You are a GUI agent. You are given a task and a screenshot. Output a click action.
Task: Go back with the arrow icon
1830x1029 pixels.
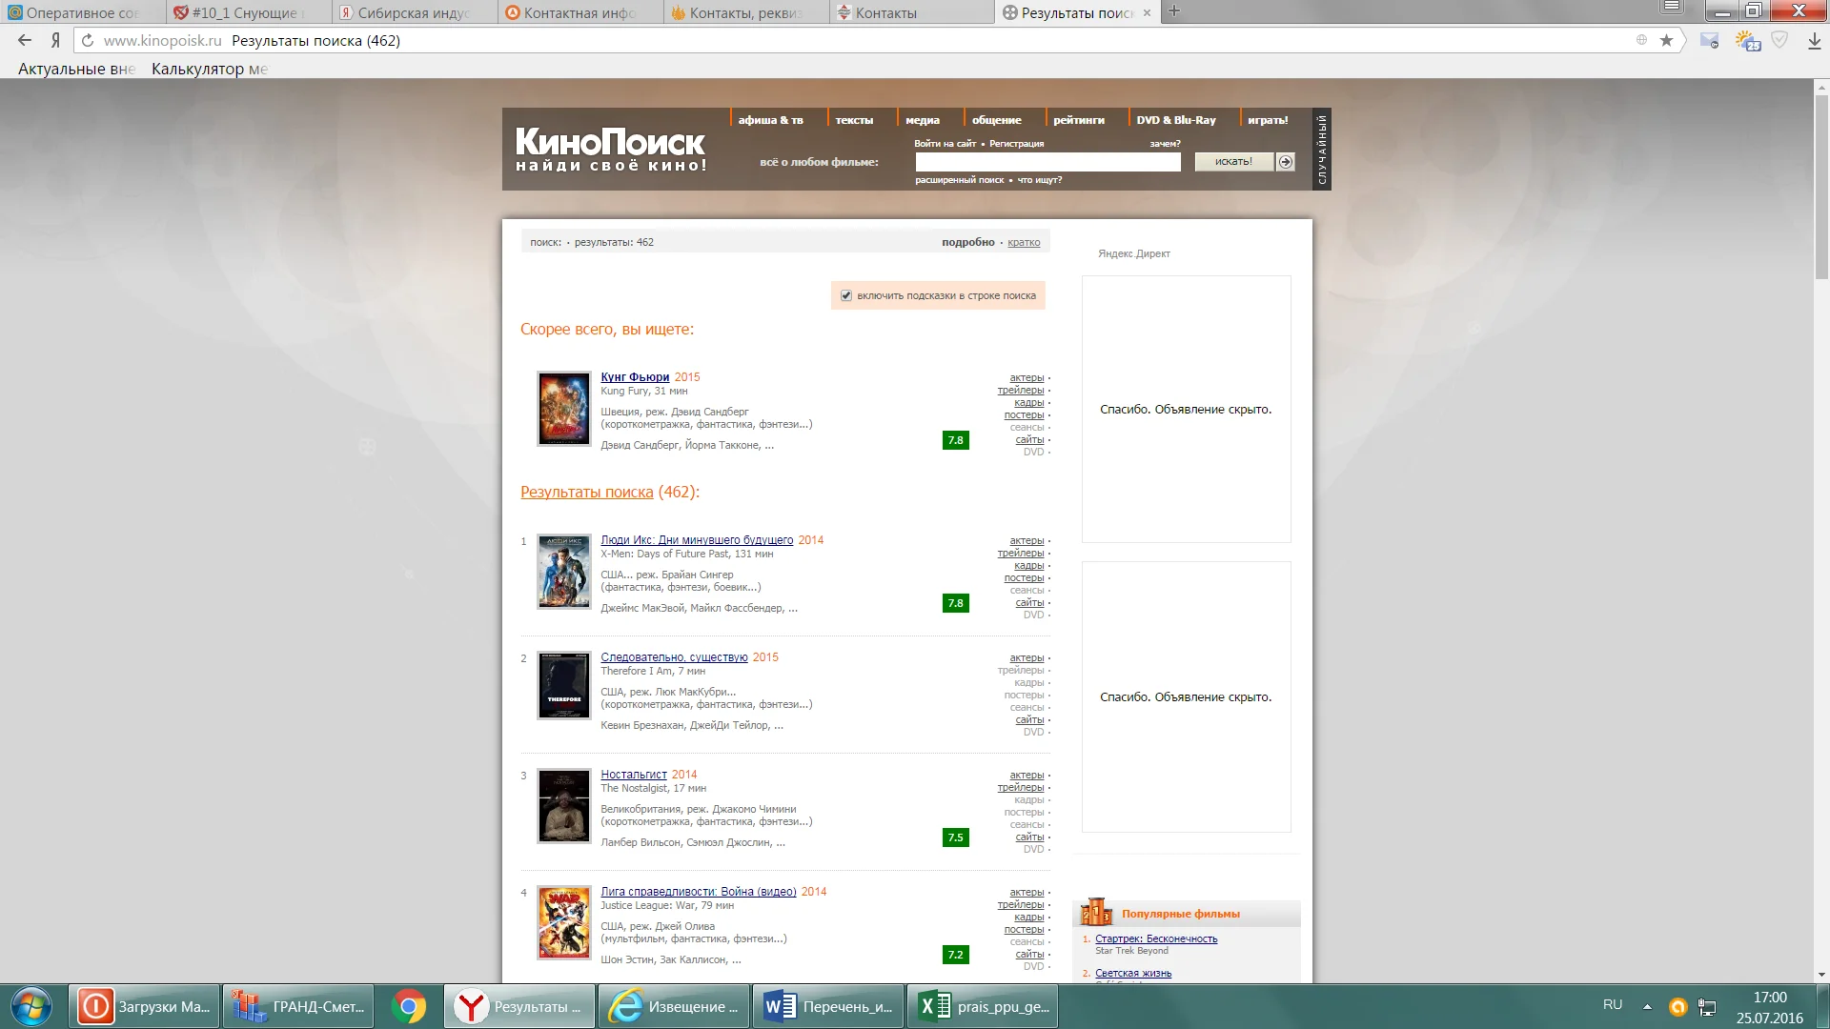click(25, 40)
